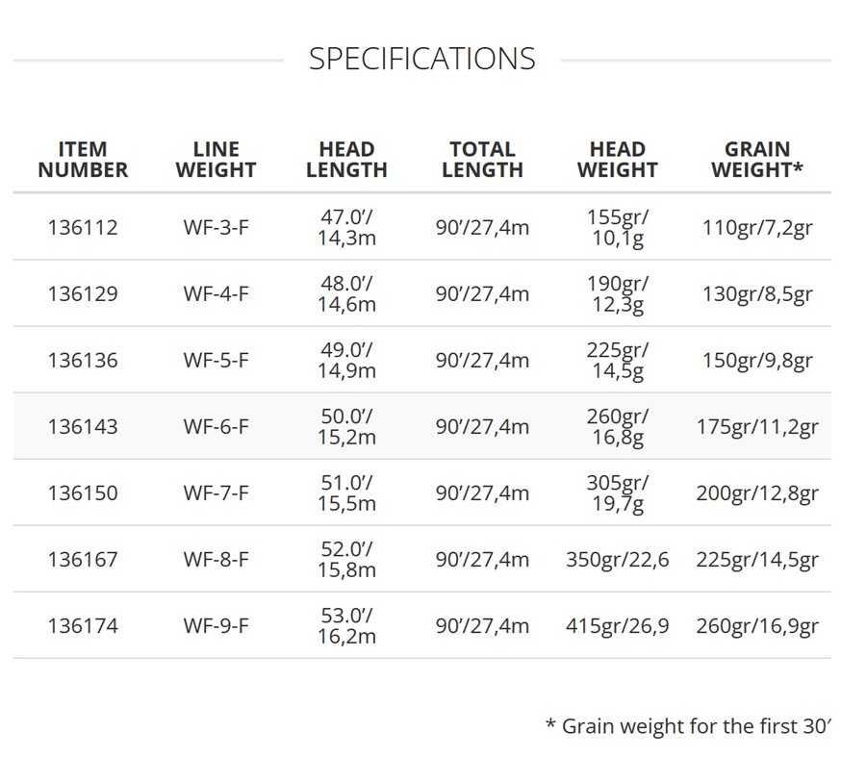Click the GRAIN WEIGHT* column header
Image resolution: width=866 pixels, height=757 pixels.
(x=757, y=160)
